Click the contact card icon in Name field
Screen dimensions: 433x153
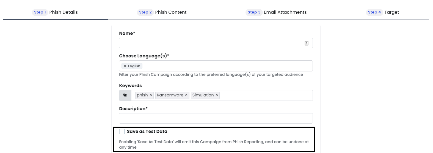pos(306,43)
